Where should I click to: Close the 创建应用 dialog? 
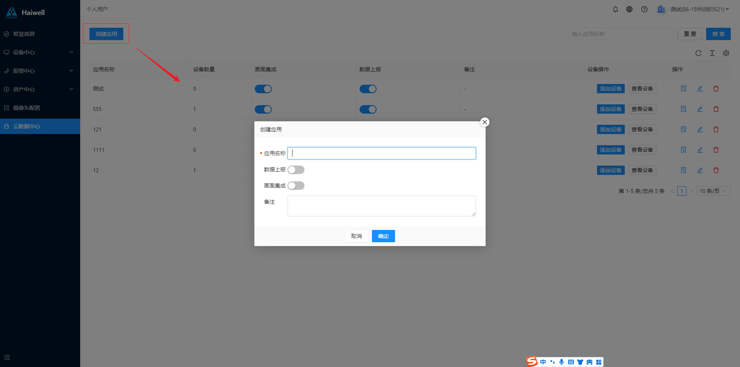[485, 122]
